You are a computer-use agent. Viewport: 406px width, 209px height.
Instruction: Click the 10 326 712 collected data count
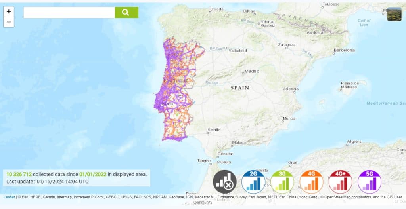click(19, 174)
